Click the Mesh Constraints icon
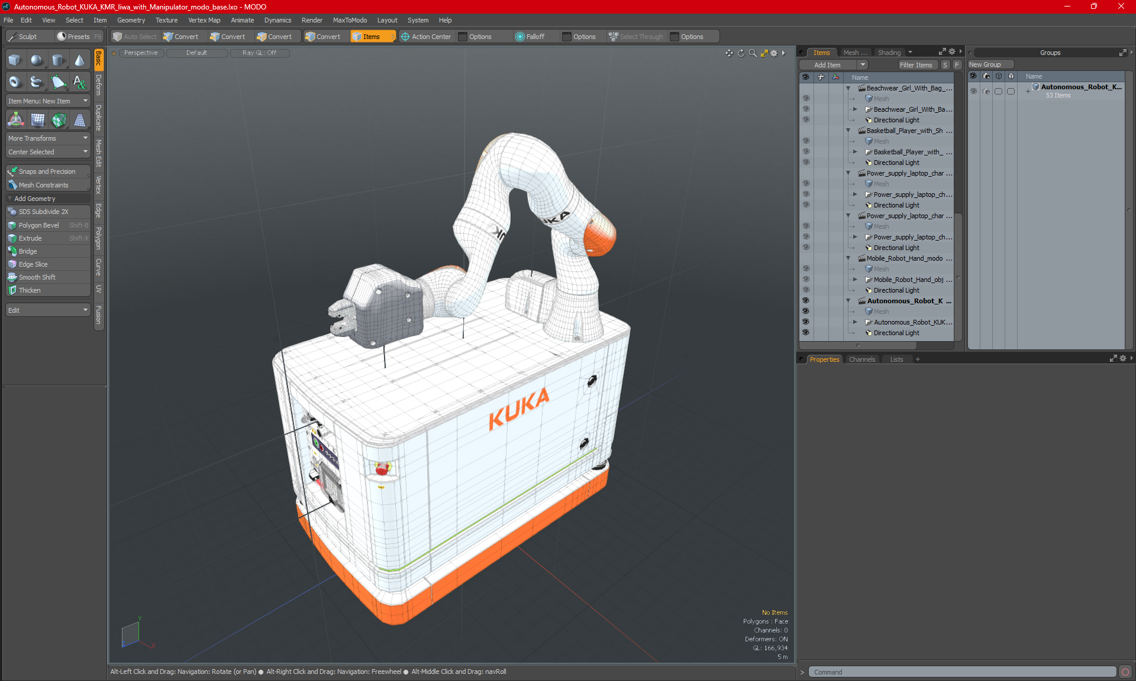Image resolution: width=1136 pixels, height=681 pixels. [x=12, y=184]
